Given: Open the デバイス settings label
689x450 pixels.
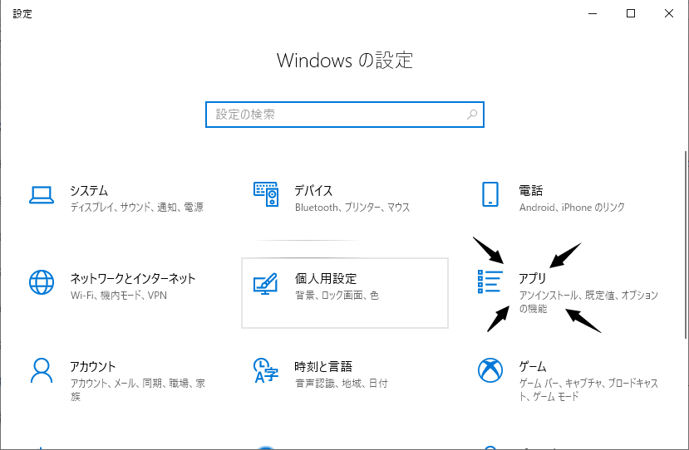Looking at the screenshot, I should pyautogui.click(x=313, y=191).
